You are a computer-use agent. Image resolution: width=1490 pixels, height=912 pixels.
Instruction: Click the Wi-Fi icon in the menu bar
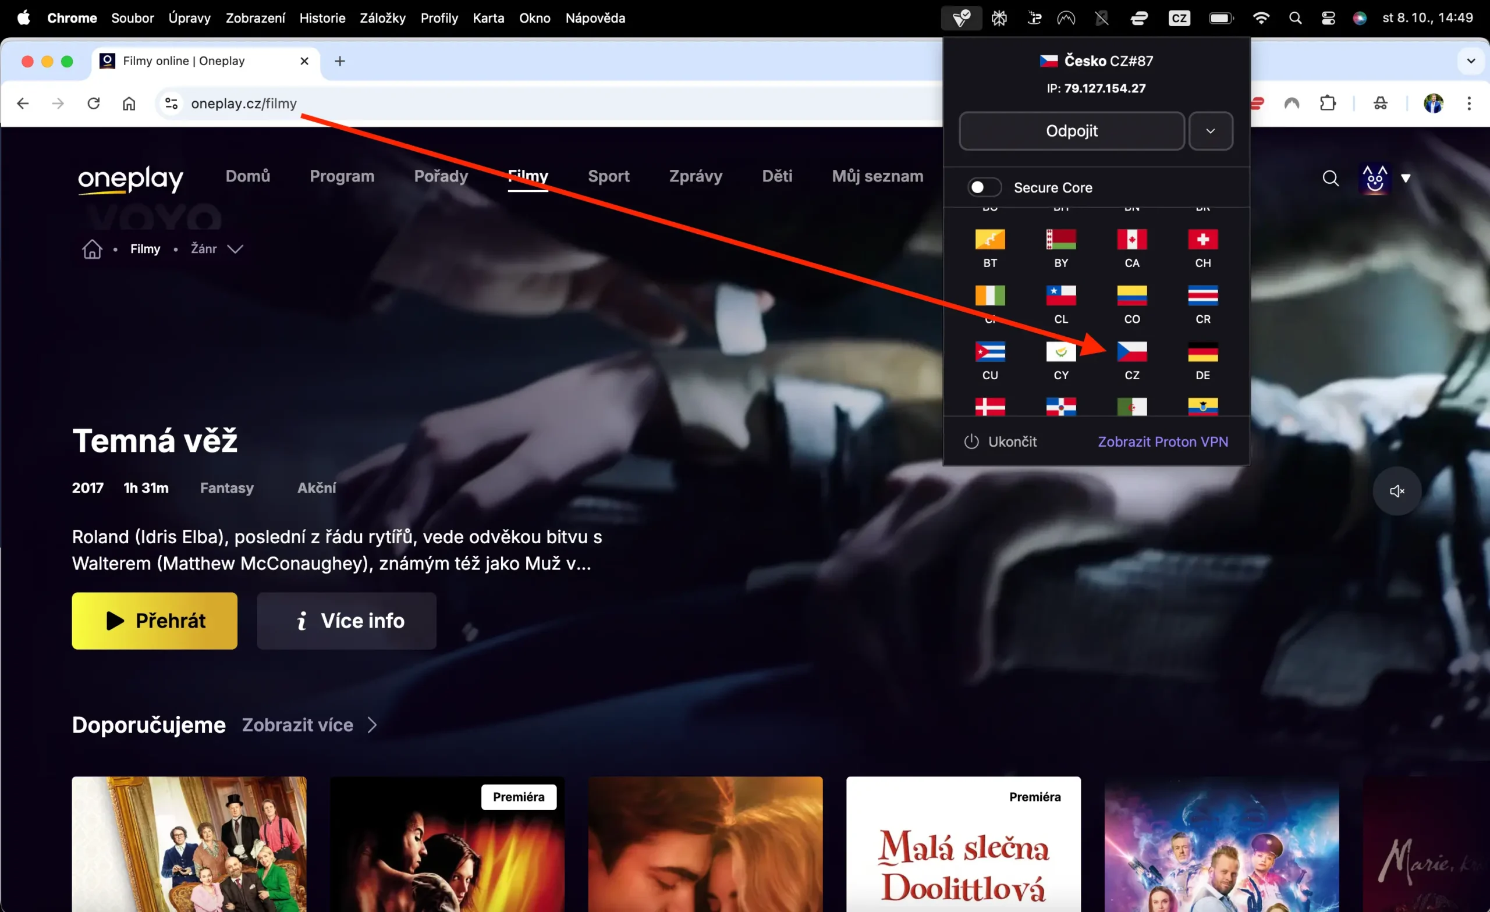[x=1261, y=17]
